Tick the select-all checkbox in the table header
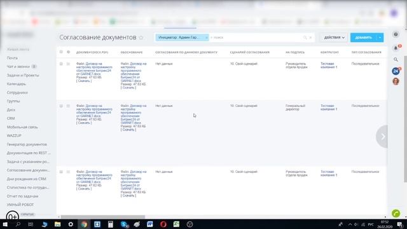 61,52
